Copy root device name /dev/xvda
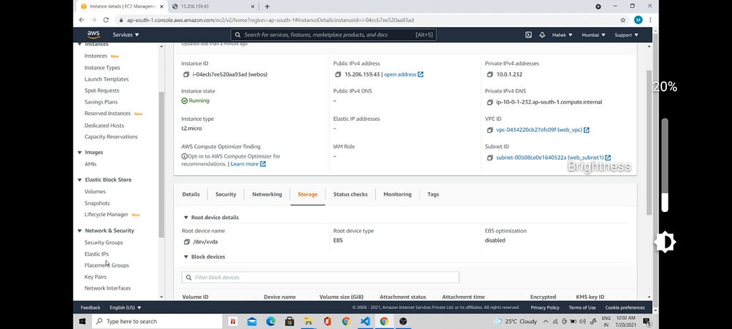The height and width of the screenshot is (329, 732). point(187,242)
